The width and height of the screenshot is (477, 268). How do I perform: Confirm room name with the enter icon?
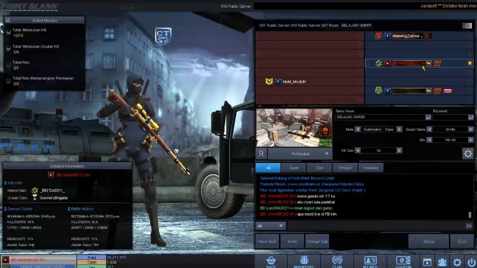tap(428, 117)
